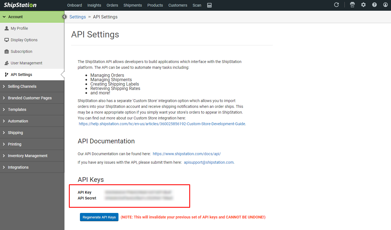Click the help question mark icon
Viewport: 391px width, 230px height.
(374, 5)
